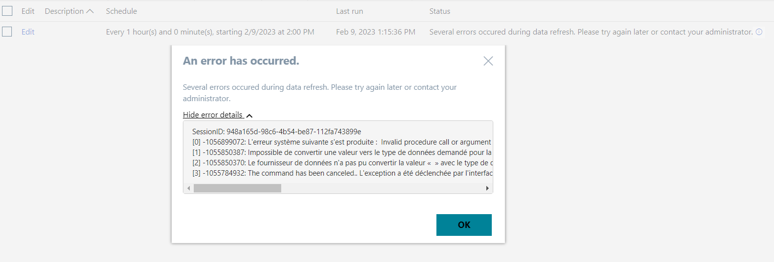
Task: Click the info icon beside the status message
Action: point(759,32)
